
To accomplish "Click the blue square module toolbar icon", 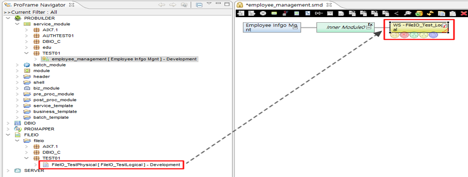I will click(308, 13).
